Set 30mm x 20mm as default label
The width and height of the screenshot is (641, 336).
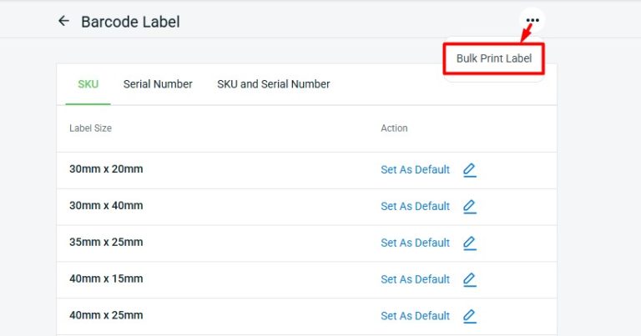point(415,170)
